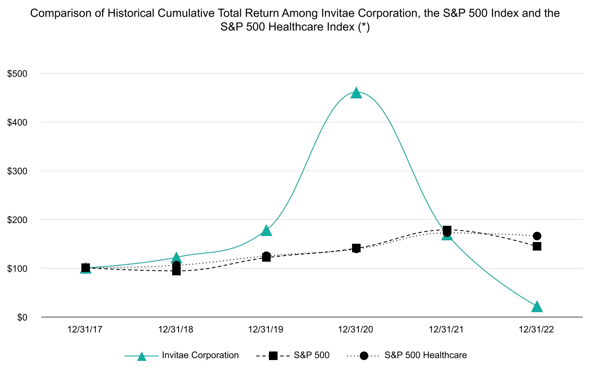Screen dimensions: 591x372
Task: Select Invitae triangle marker for 12/31/22
Action: pos(537,307)
